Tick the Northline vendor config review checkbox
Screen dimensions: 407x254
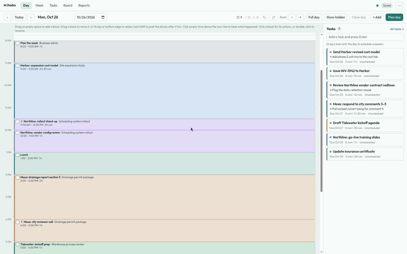[x=17, y=133]
